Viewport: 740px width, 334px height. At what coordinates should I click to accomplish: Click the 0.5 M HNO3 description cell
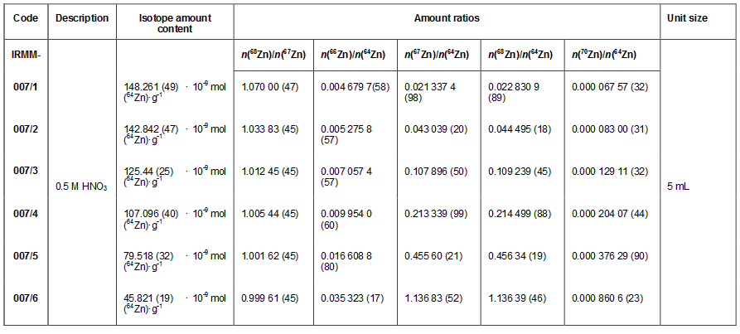tap(82, 186)
